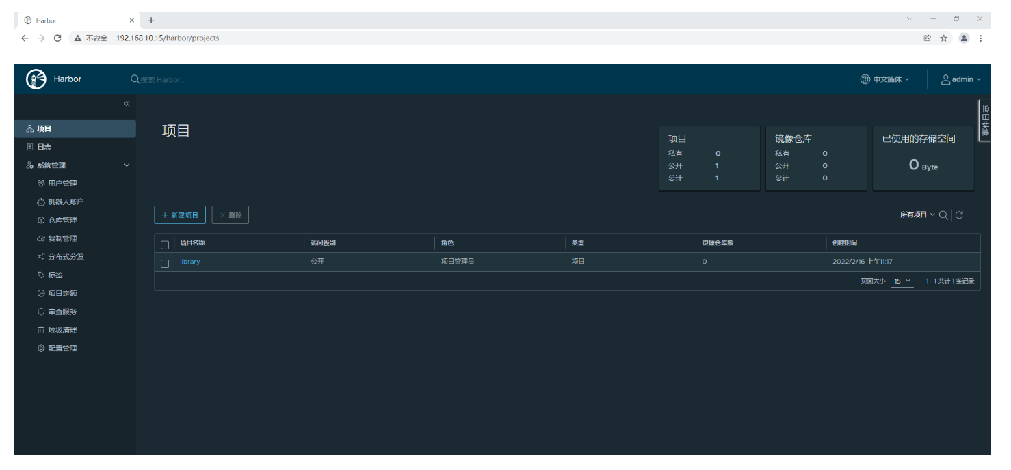The image size is (1011, 470).
Task: Open the library project link
Action: (190, 262)
